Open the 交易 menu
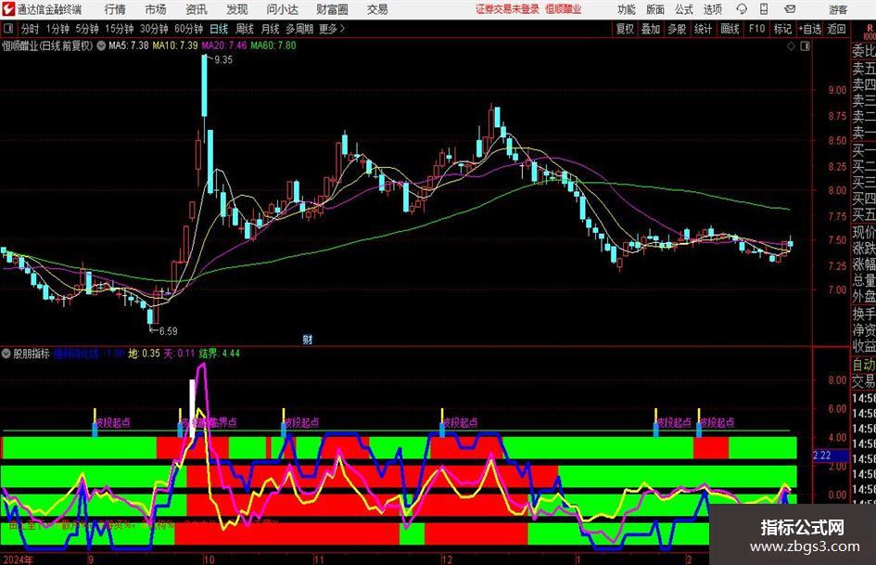 pyautogui.click(x=377, y=9)
